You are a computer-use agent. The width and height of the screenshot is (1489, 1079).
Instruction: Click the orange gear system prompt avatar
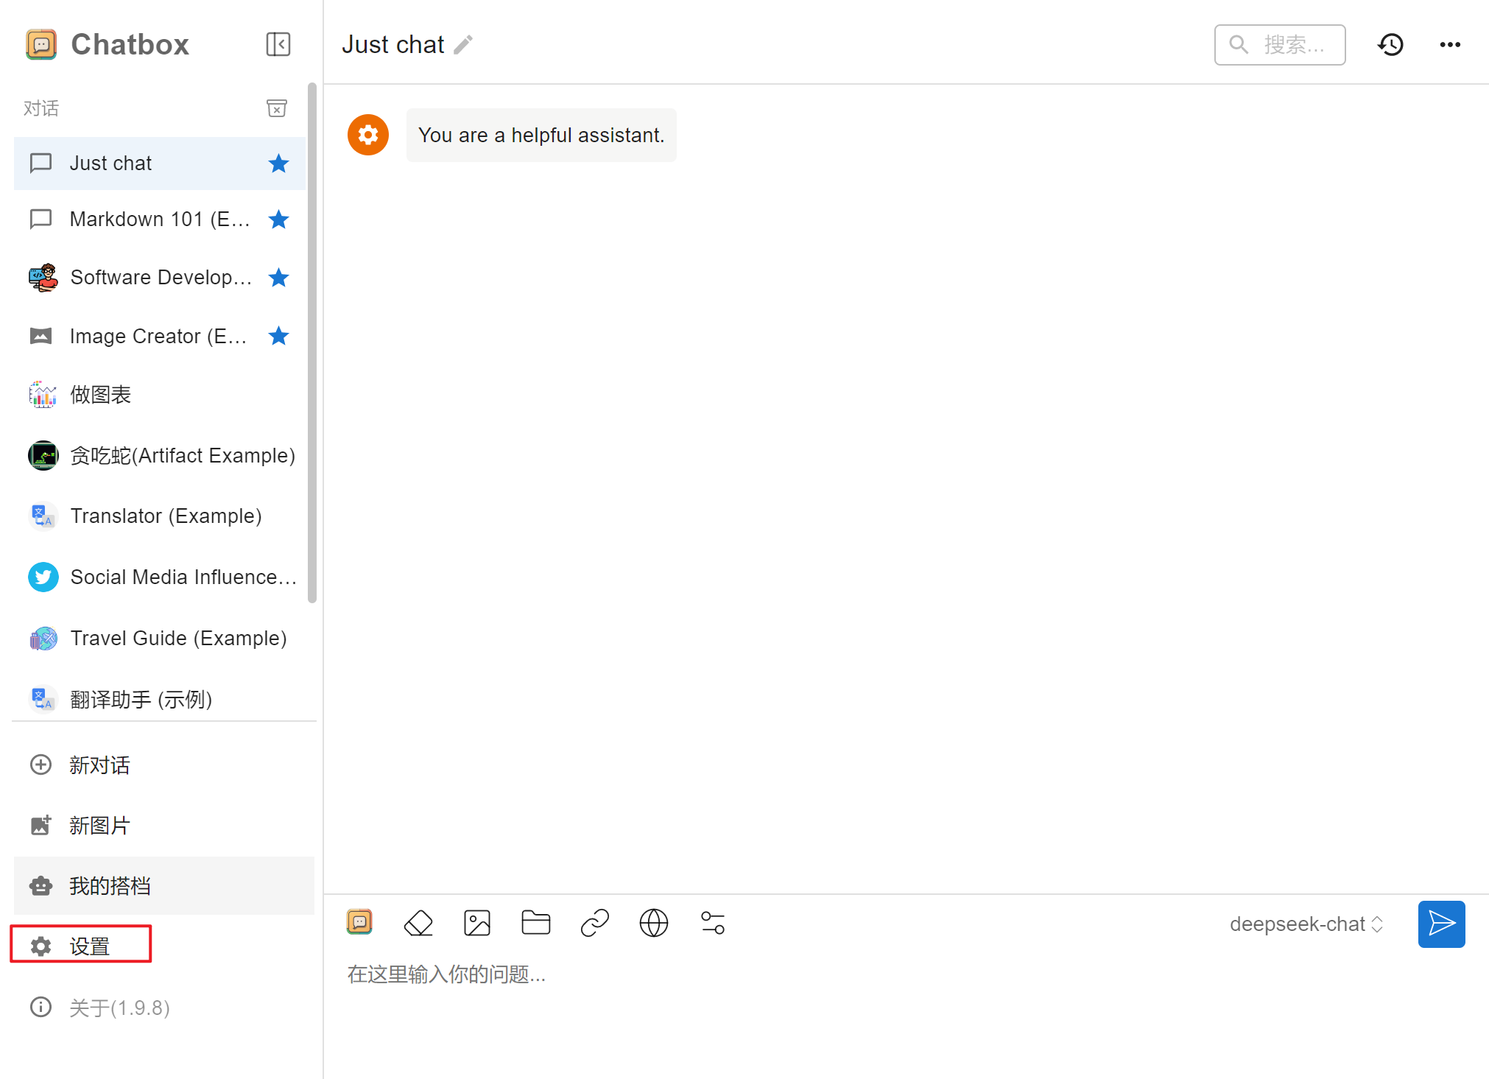[368, 135]
